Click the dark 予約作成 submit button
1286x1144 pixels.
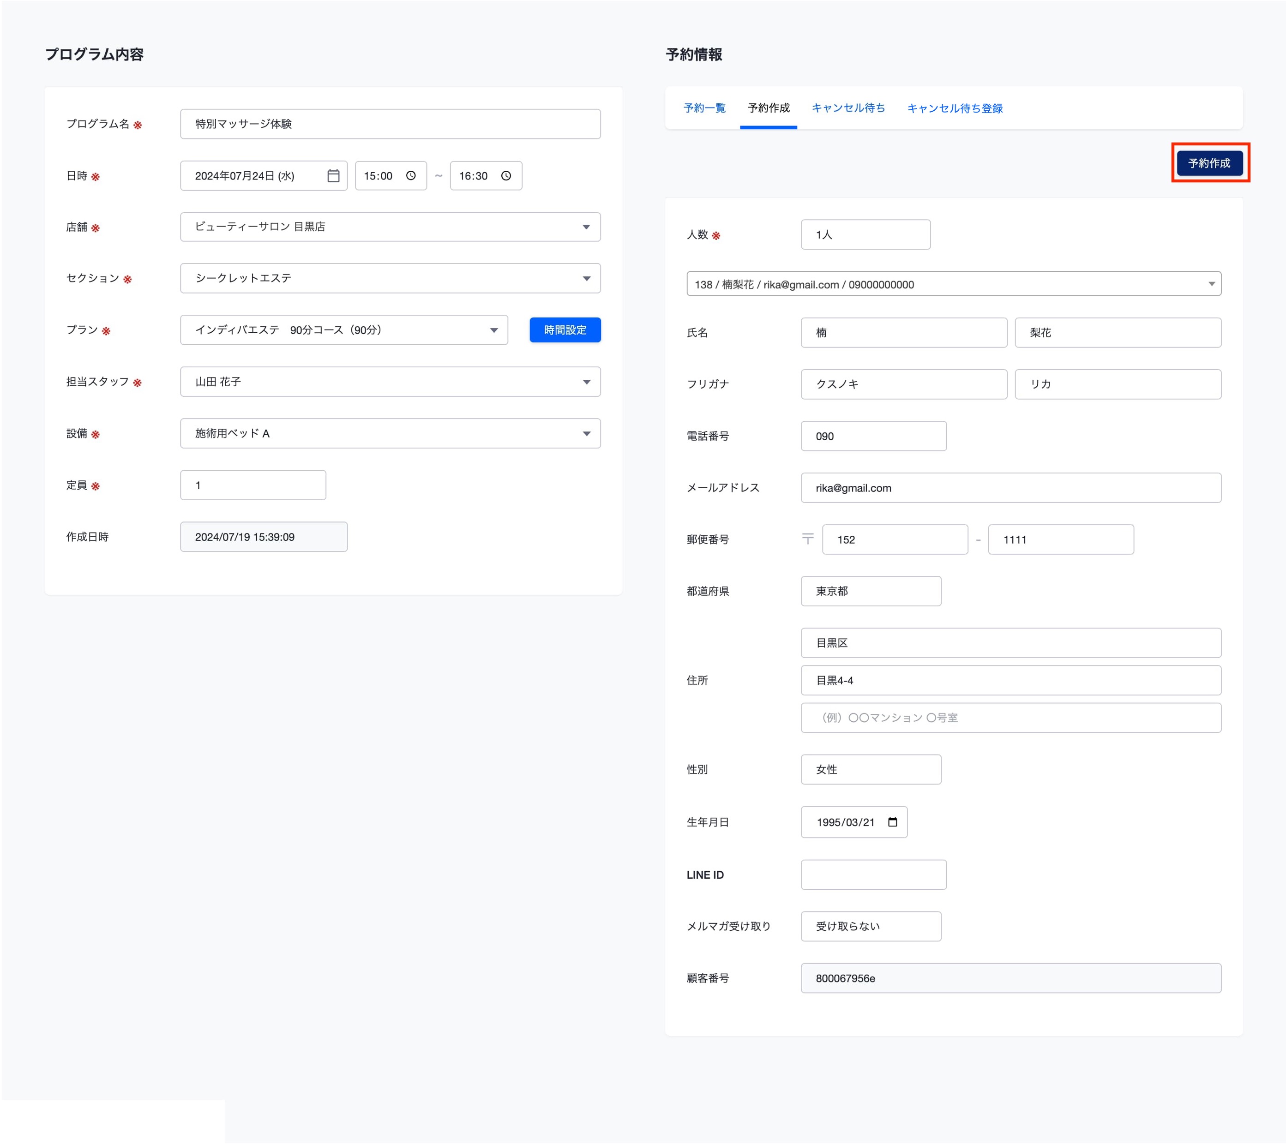coord(1208,163)
